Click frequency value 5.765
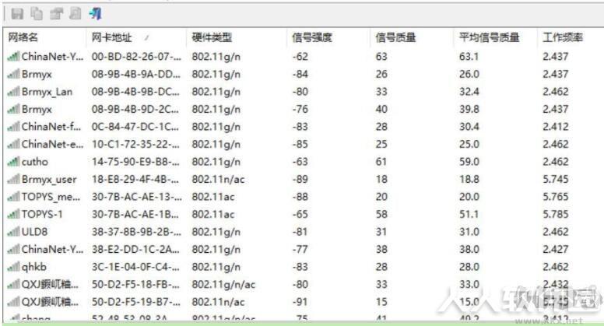 coord(556,197)
